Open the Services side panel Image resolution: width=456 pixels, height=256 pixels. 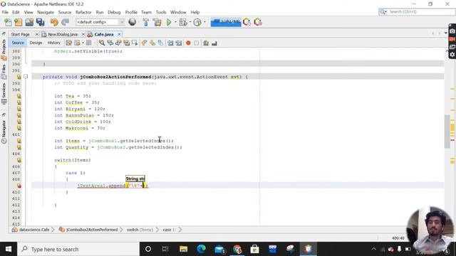click(x=4, y=94)
